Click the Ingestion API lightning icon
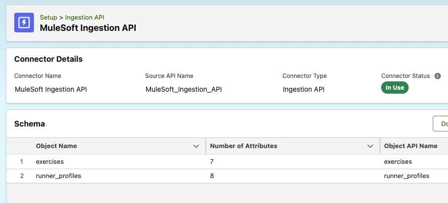The height and width of the screenshot is (203, 448). (x=24, y=23)
